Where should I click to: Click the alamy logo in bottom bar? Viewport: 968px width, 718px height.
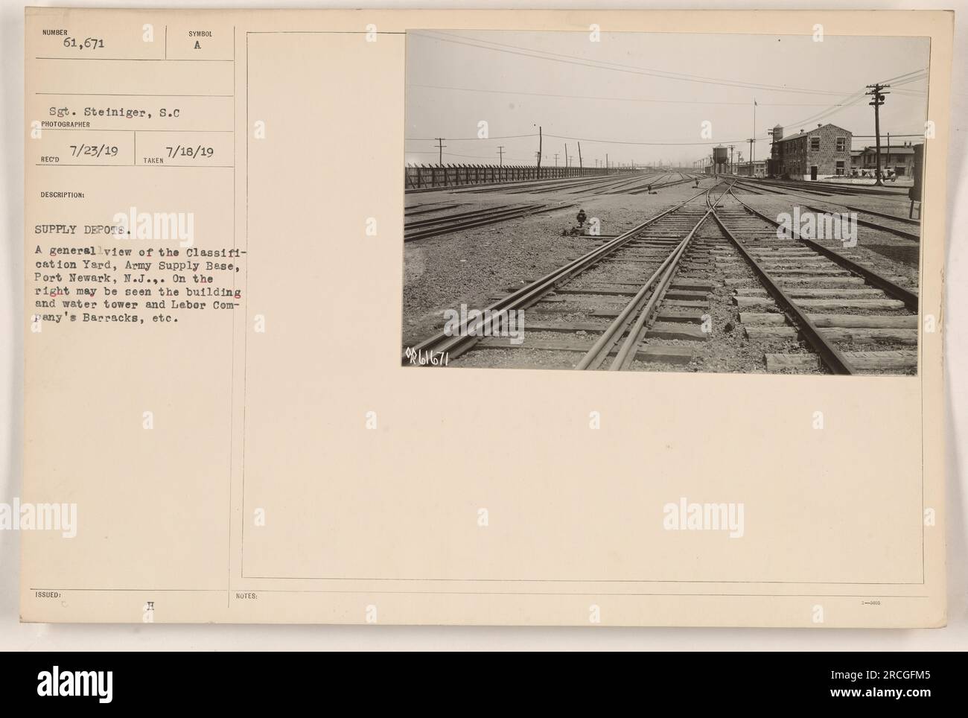[75, 685]
